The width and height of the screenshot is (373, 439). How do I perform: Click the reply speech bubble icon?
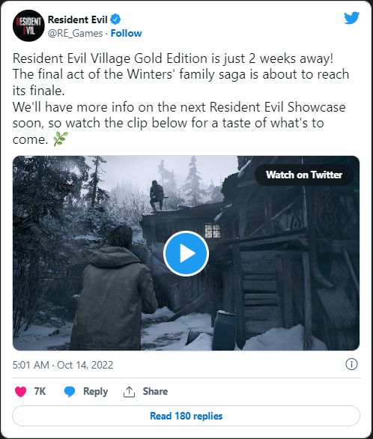tap(70, 391)
